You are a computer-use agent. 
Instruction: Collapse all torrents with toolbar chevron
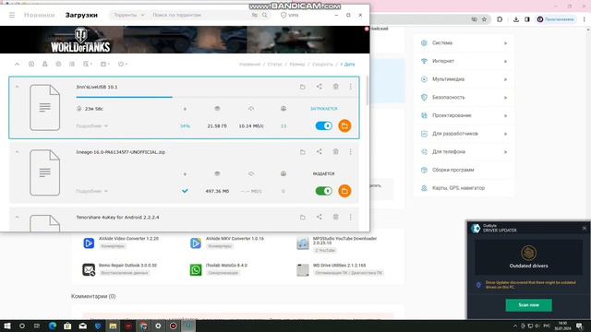click(17, 65)
